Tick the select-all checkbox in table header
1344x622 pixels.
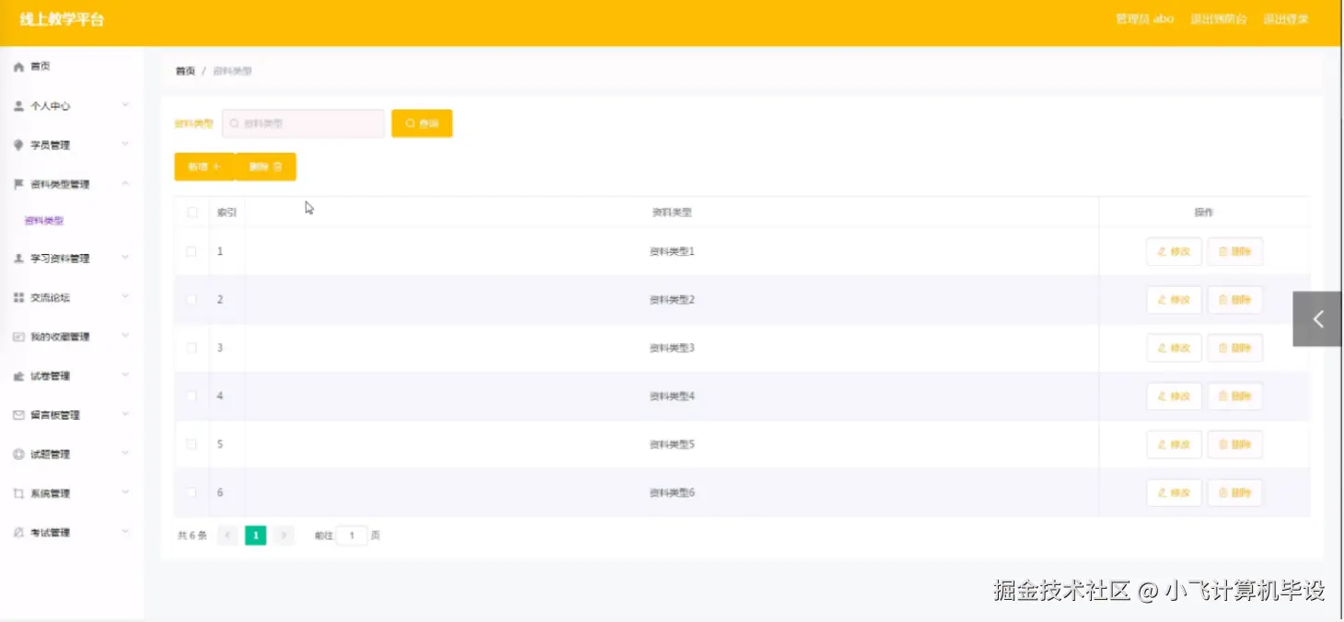point(192,213)
